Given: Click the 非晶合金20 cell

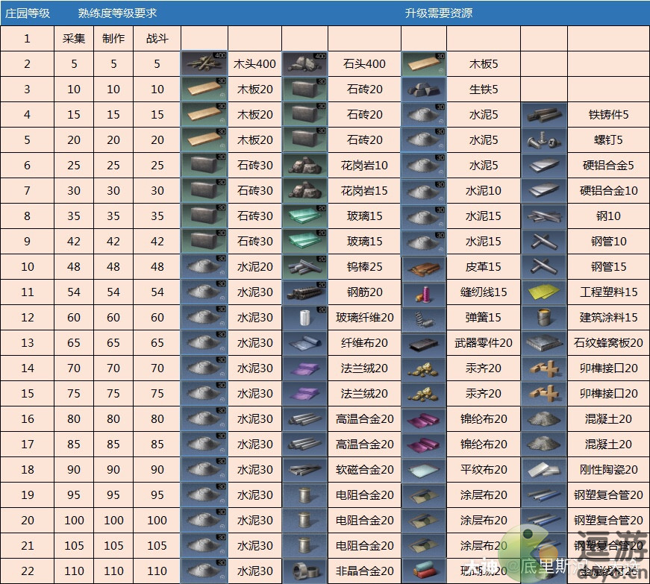Looking at the screenshot, I should pyautogui.click(x=364, y=571).
